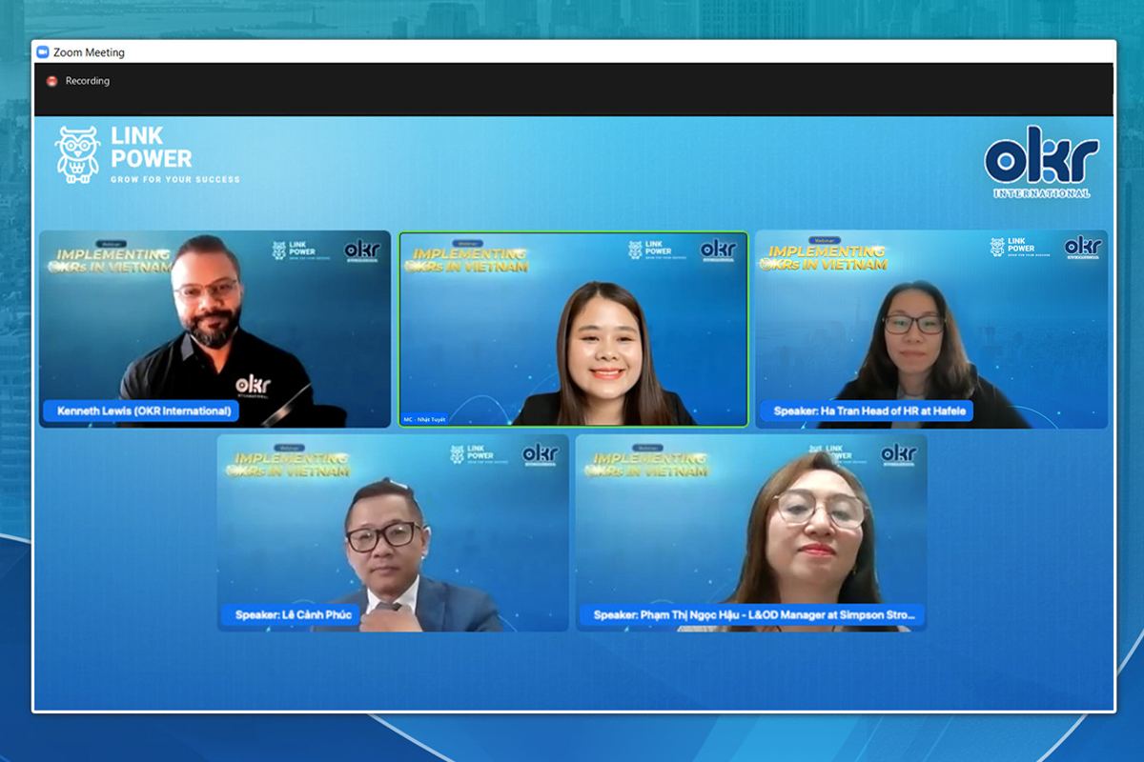1144x762 pixels.
Task: Click the "Zoom Meeting" window title text
Action: point(89,52)
